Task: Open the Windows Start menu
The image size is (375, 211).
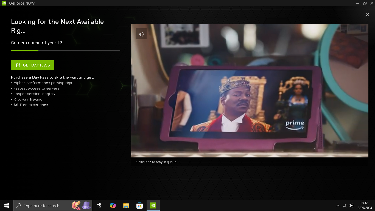Action: click(7, 206)
